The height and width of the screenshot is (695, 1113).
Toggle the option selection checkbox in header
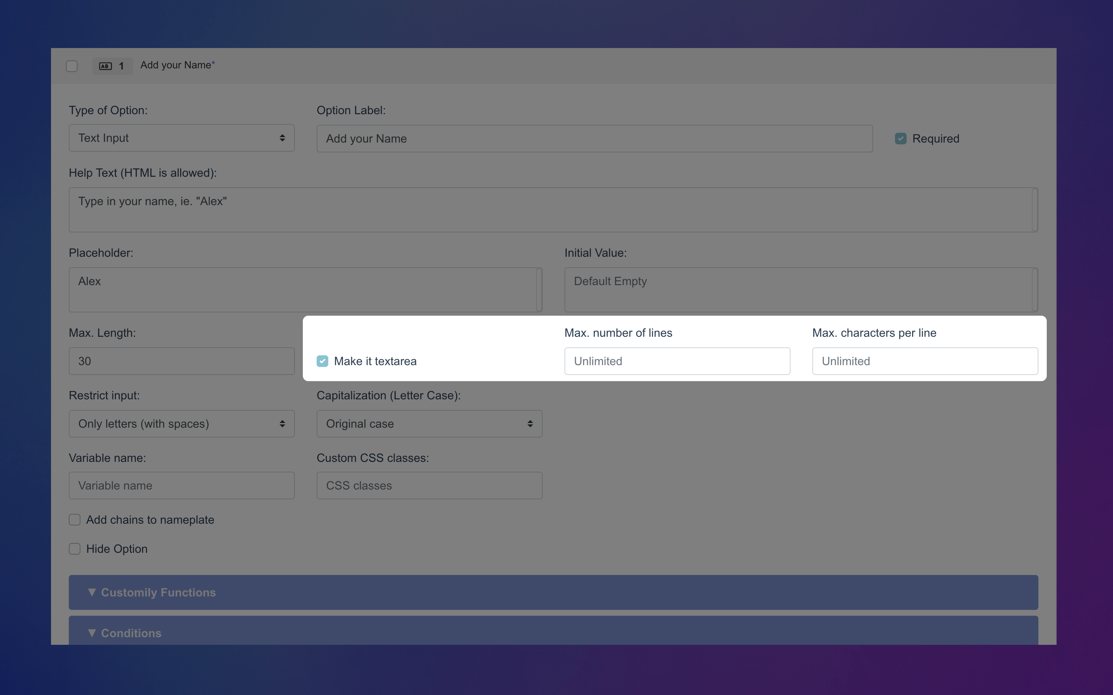point(72,66)
